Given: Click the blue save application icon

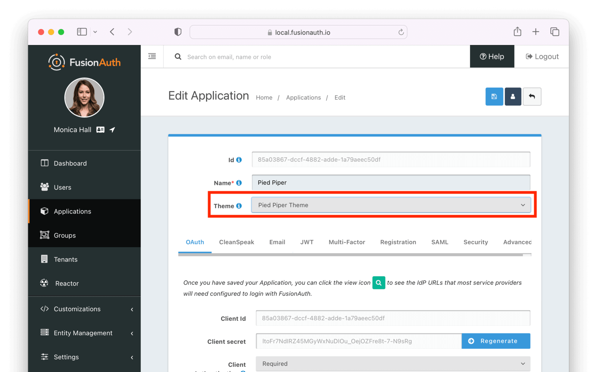Looking at the screenshot, I should point(494,97).
